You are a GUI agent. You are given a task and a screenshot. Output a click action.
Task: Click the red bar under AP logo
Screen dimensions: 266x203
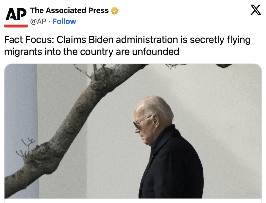pos(16,26)
